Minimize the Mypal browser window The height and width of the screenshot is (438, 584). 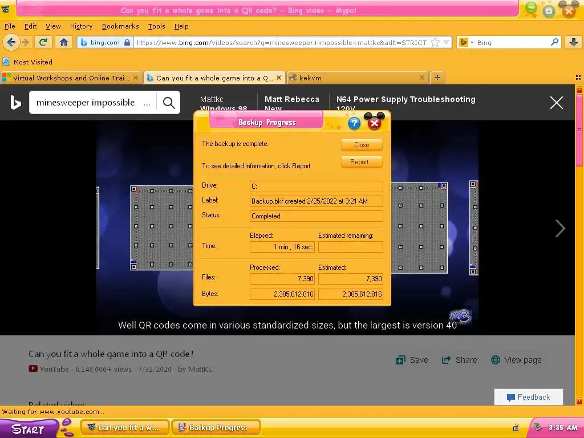pyautogui.click(x=532, y=9)
